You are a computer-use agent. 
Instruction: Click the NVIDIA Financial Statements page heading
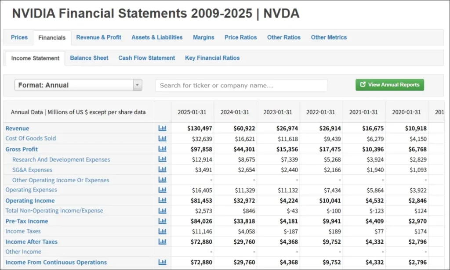(156, 14)
